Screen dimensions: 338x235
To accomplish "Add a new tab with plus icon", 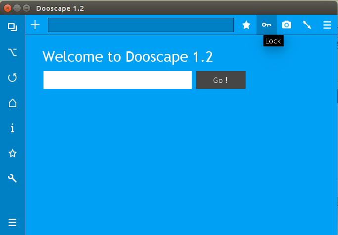I will pos(35,25).
